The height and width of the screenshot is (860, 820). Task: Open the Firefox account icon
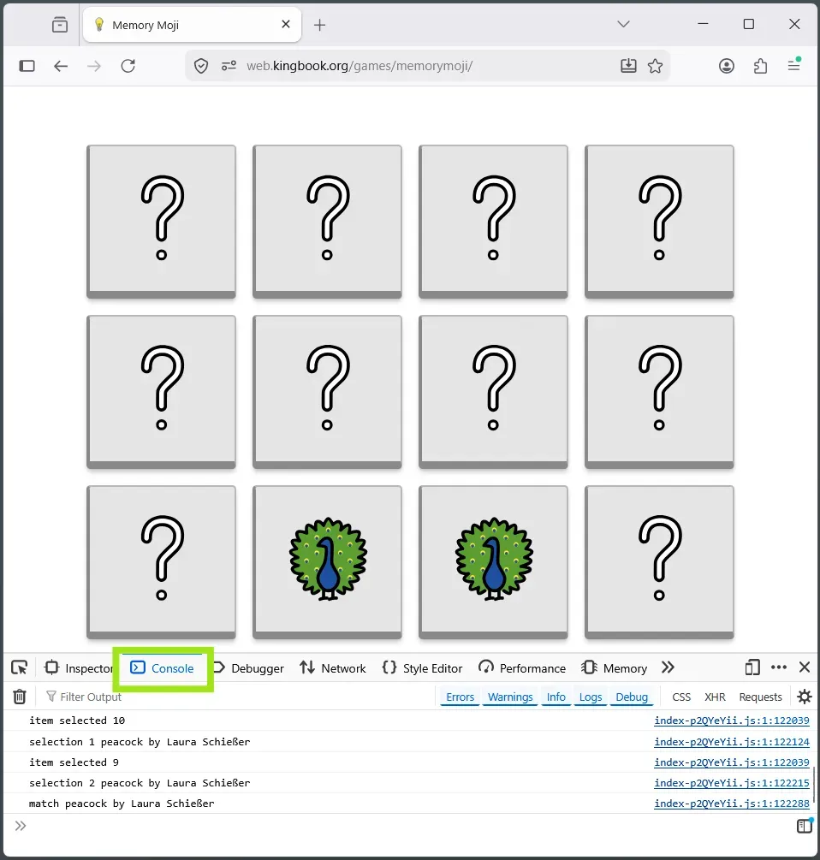click(726, 66)
